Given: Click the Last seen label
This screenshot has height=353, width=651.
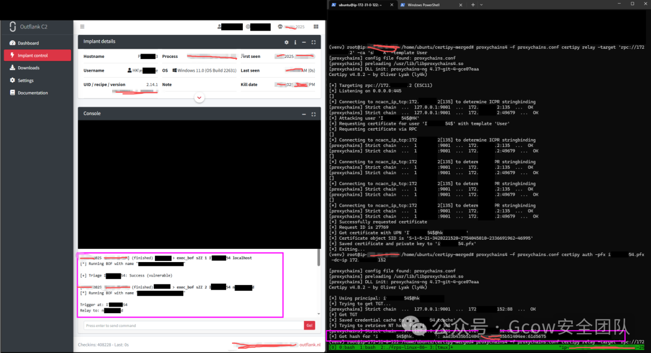Looking at the screenshot, I should 250,70.
